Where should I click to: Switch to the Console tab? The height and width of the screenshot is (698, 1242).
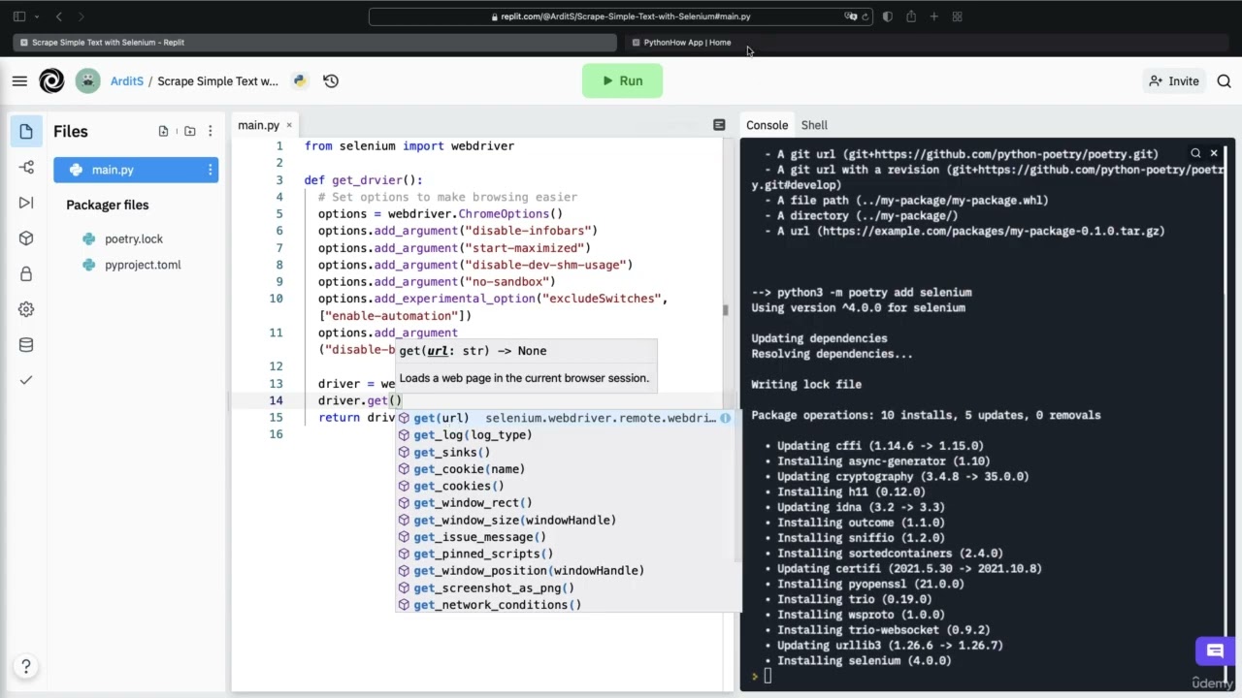coord(767,125)
